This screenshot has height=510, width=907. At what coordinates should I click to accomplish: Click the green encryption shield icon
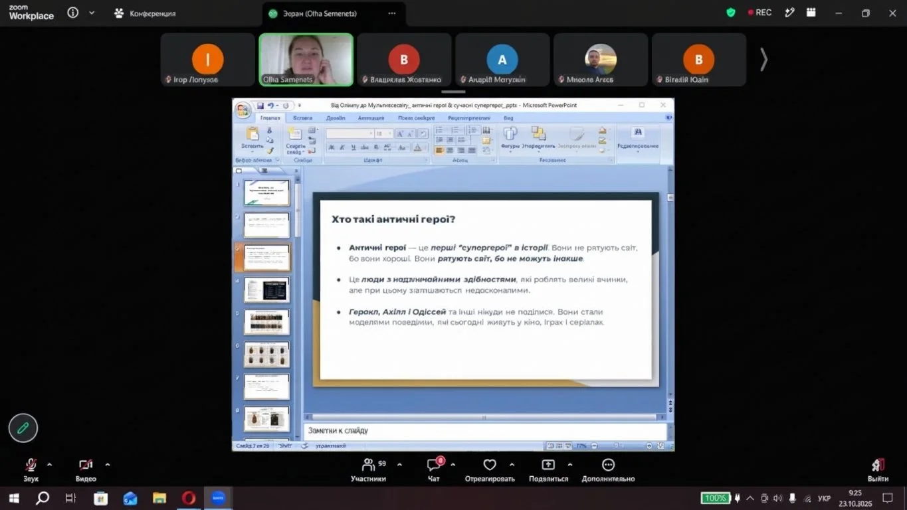tap(731, 13)
